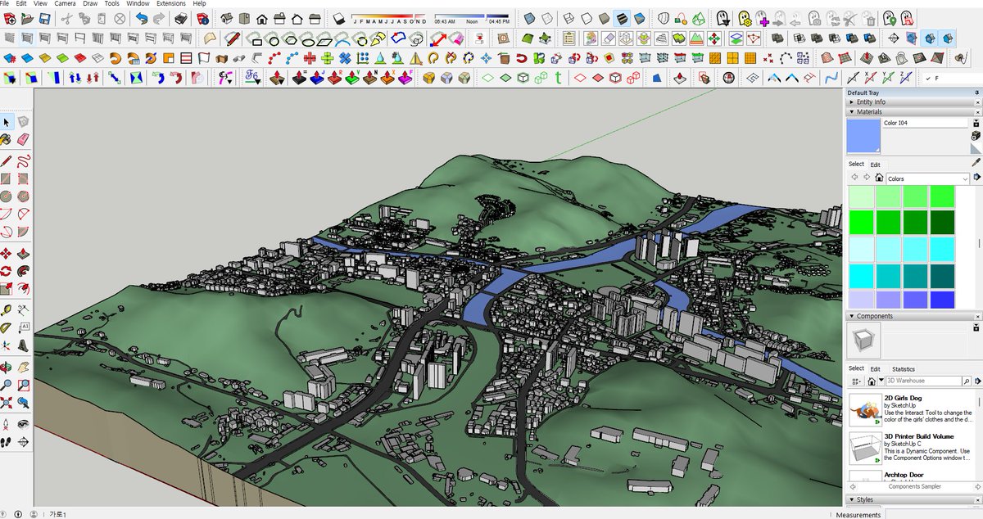
Task: Select the Line pencil tool
Action: click(x=7, y=161)
